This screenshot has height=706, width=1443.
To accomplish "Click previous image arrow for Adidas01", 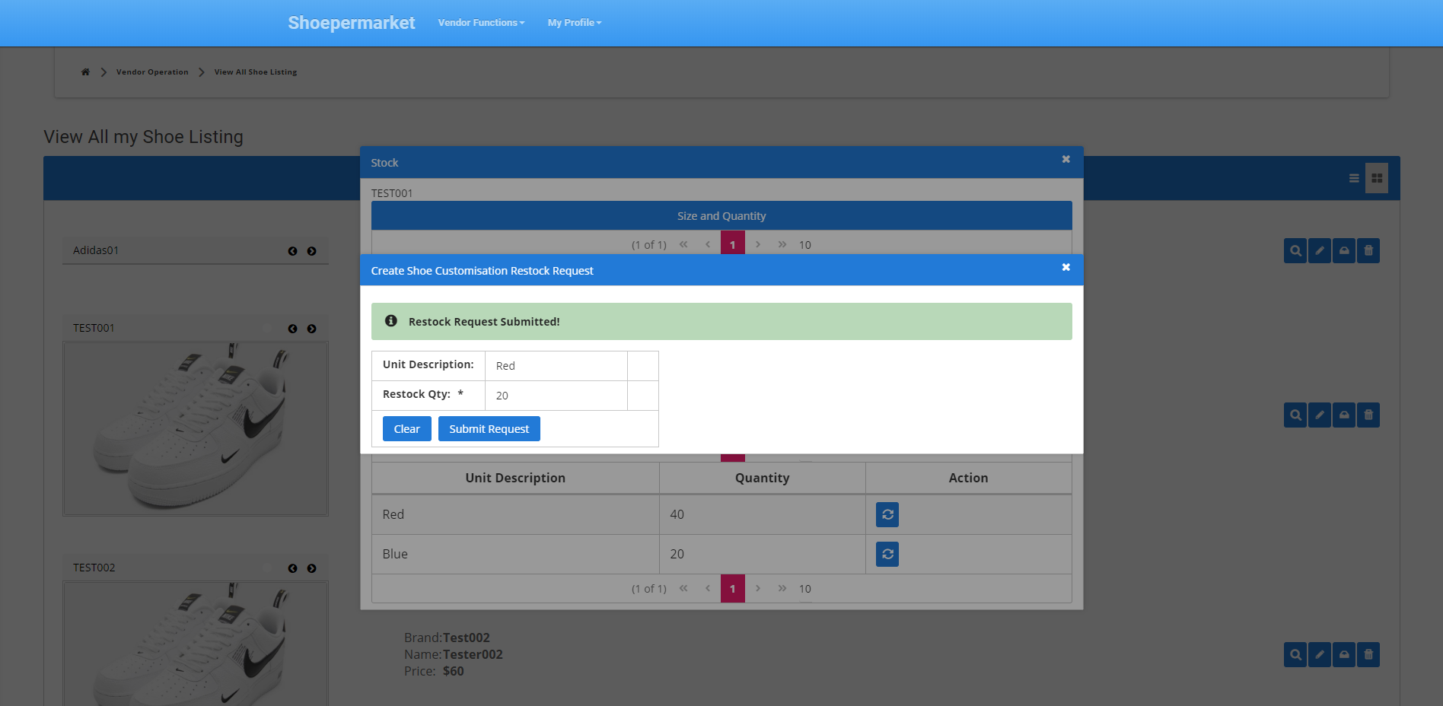I will [x=292, y=251].
